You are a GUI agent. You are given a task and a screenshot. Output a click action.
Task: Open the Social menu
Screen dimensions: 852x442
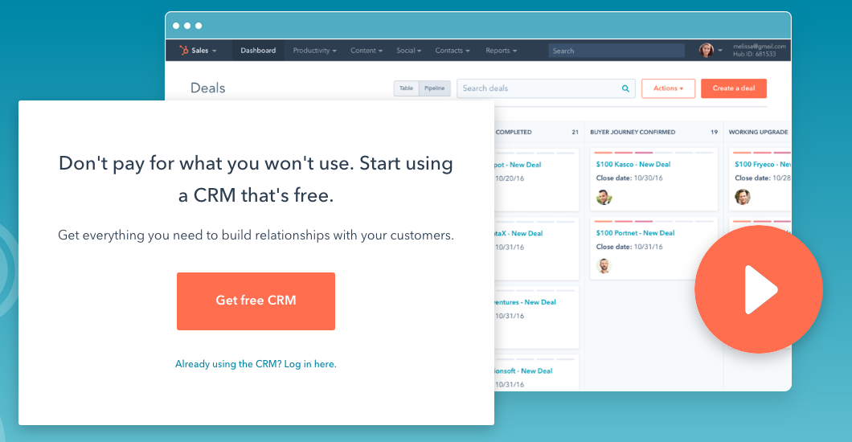tap(408, 51)
